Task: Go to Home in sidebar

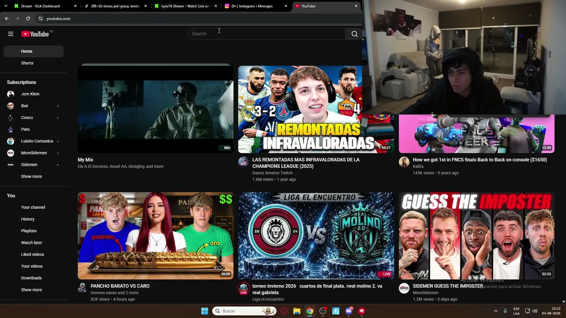Action: tap(34, 51)
